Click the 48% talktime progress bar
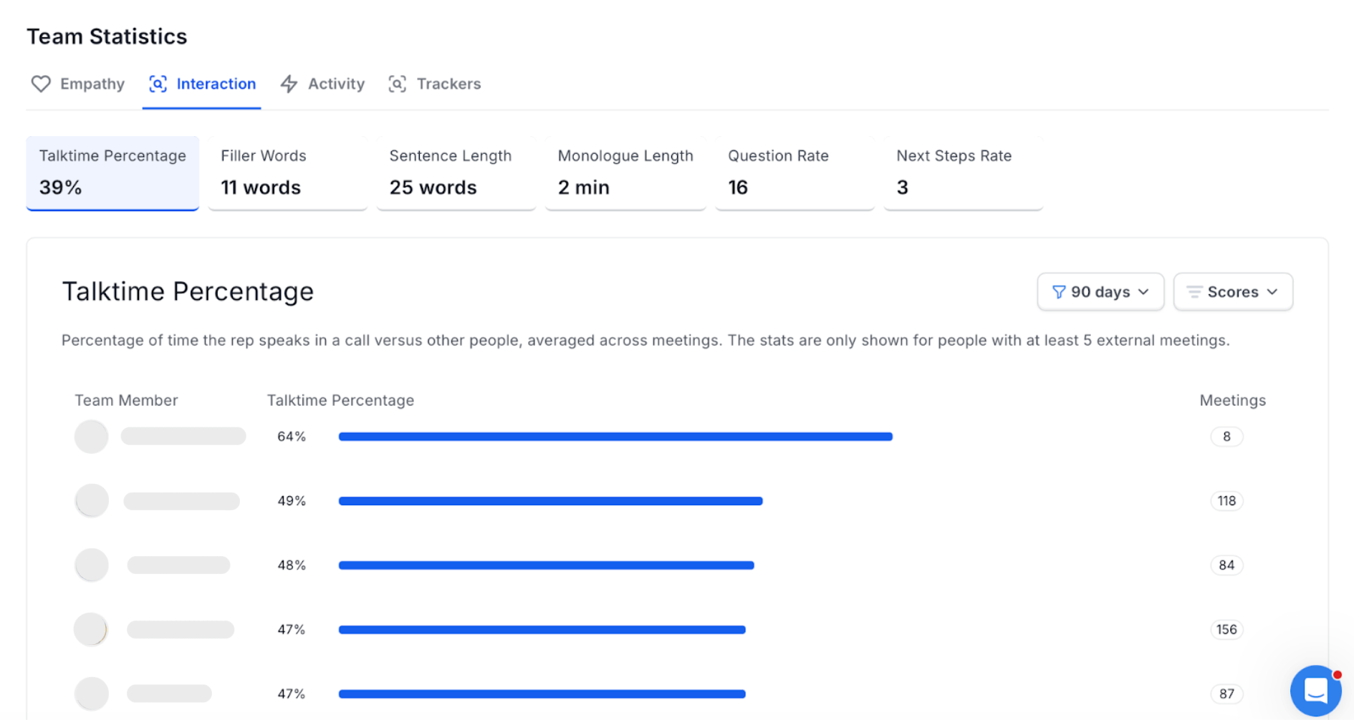 click(546, 565)
